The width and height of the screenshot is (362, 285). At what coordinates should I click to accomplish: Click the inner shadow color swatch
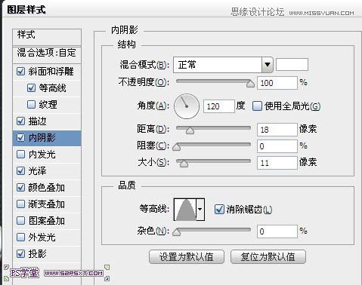[x=292, y=65]
